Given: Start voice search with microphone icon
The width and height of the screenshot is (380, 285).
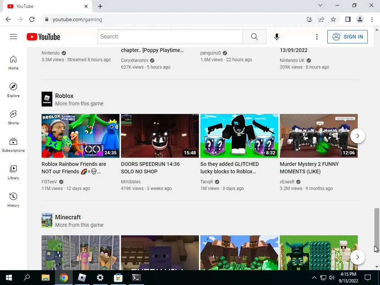Looking at the screenshot, I should pyautogui.click(x=277, y=37).
